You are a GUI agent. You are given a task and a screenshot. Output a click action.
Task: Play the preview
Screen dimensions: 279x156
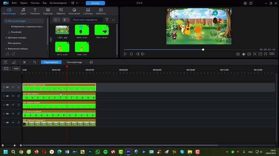[x=125, y=54]
